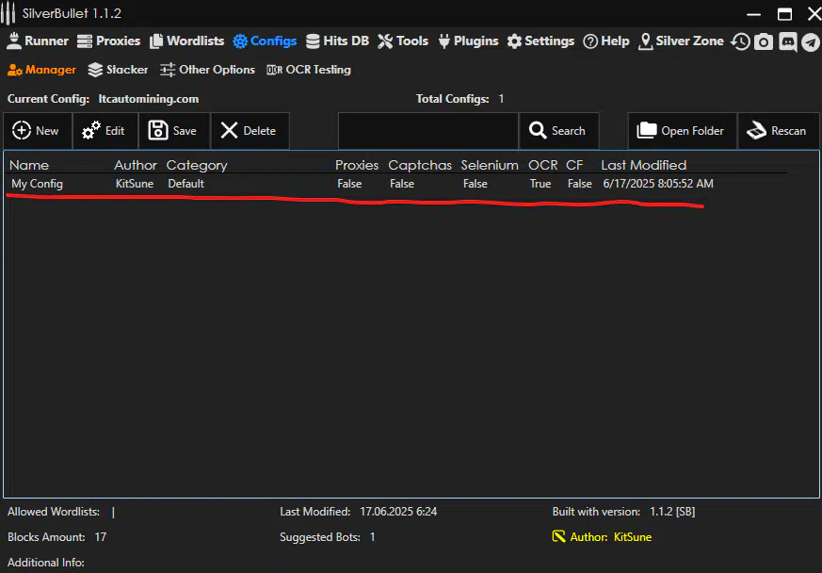Open the Proxies tab

pyautogui.click(x=108, y=41)
